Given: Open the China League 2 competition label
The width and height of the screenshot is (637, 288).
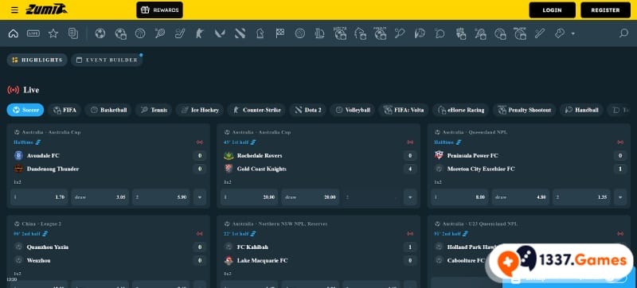Looking at the screenshot, I should (41, 224).
